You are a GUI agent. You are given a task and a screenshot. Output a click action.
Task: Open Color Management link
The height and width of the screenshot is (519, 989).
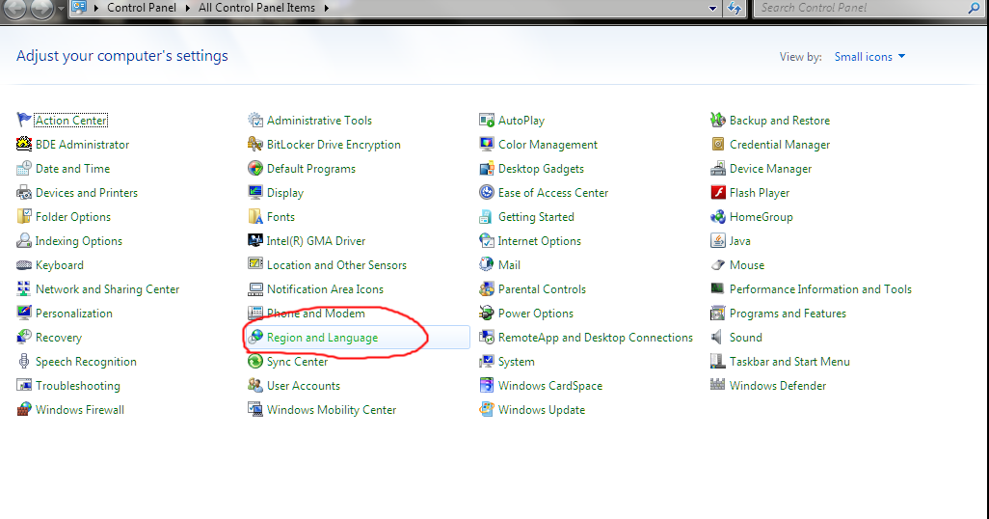pyautogui.click(x=548, y=145)
